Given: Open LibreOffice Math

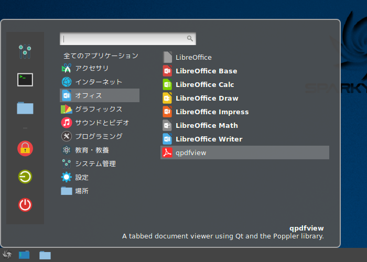Looking at the screenshot, I should click(x=245, y=126).
